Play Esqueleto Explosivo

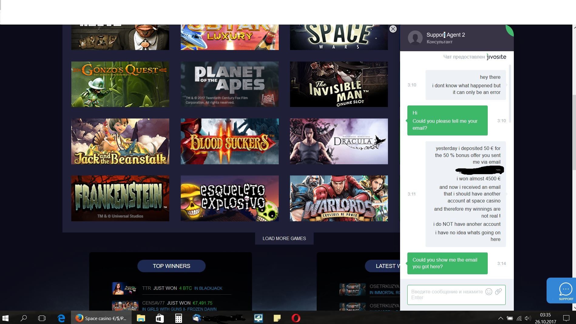point(230,198)
